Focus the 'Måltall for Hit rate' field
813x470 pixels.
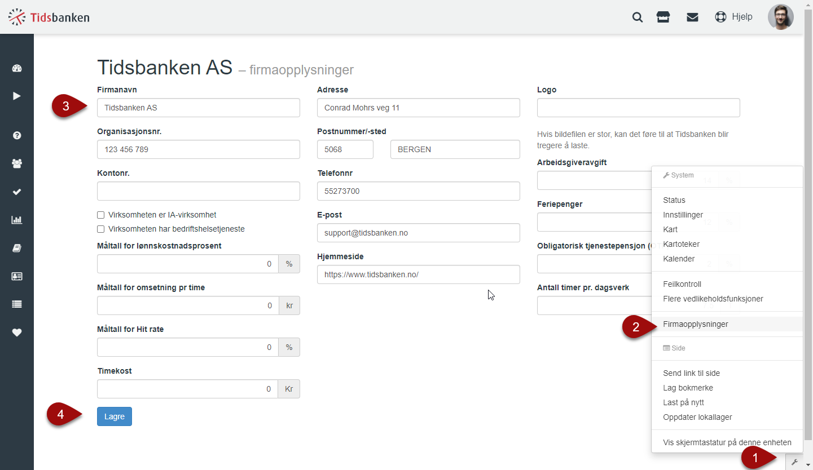tap(188, 347)
